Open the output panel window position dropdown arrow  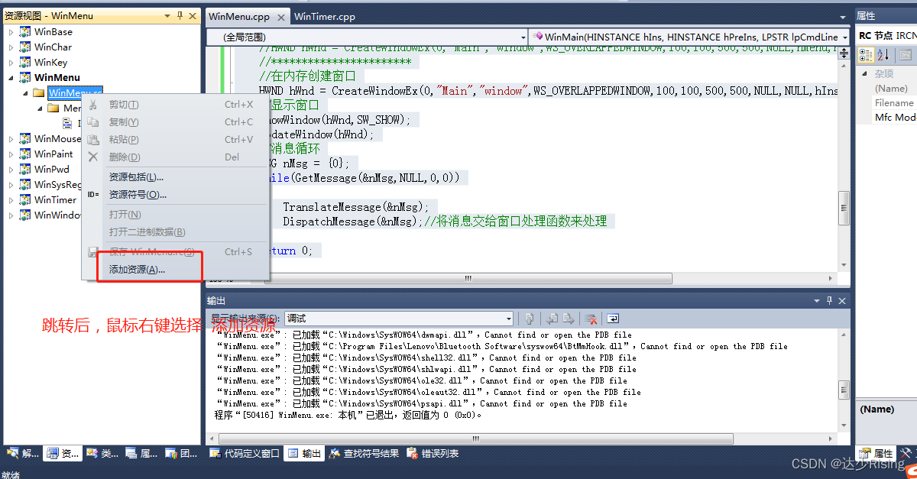[x=818, y=301]
